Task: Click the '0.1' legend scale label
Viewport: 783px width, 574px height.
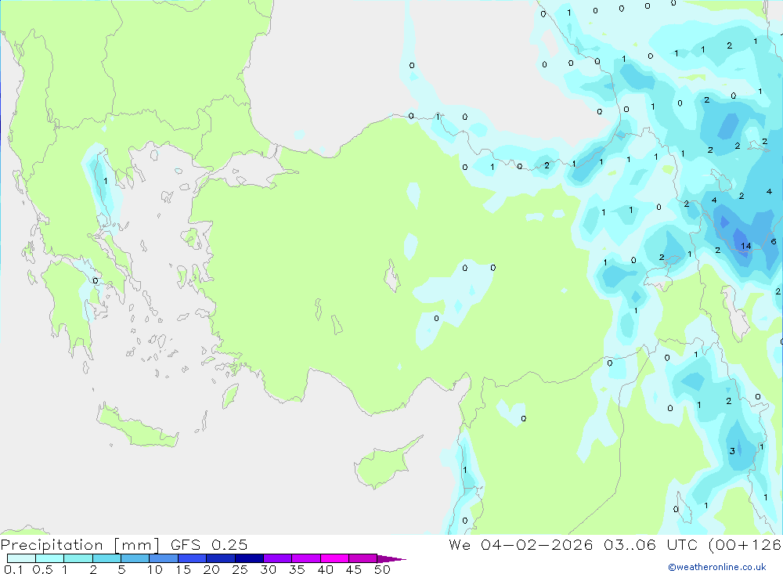Action: click(14, 569)
